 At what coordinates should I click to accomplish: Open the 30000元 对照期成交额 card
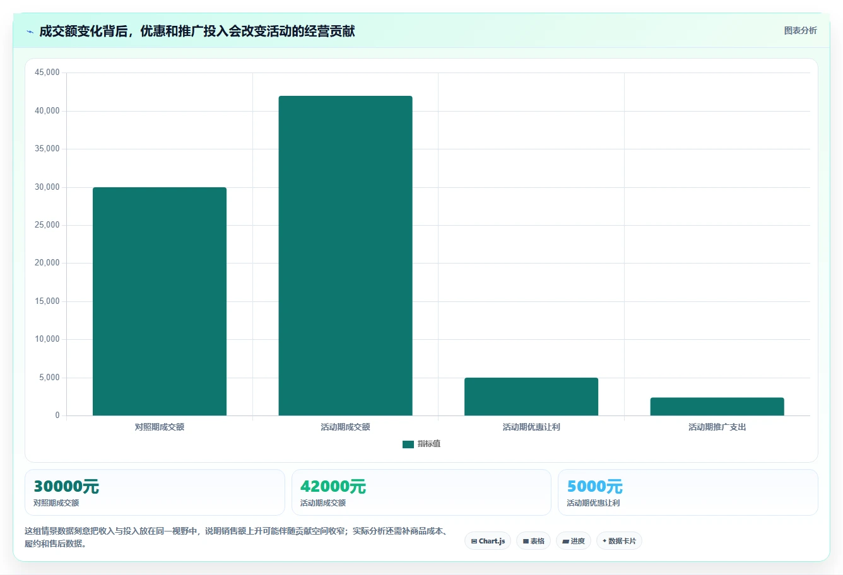pos(155,492)
